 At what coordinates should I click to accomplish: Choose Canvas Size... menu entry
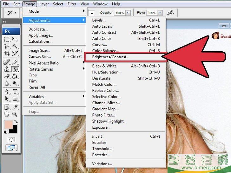click(x=55, y=57)
